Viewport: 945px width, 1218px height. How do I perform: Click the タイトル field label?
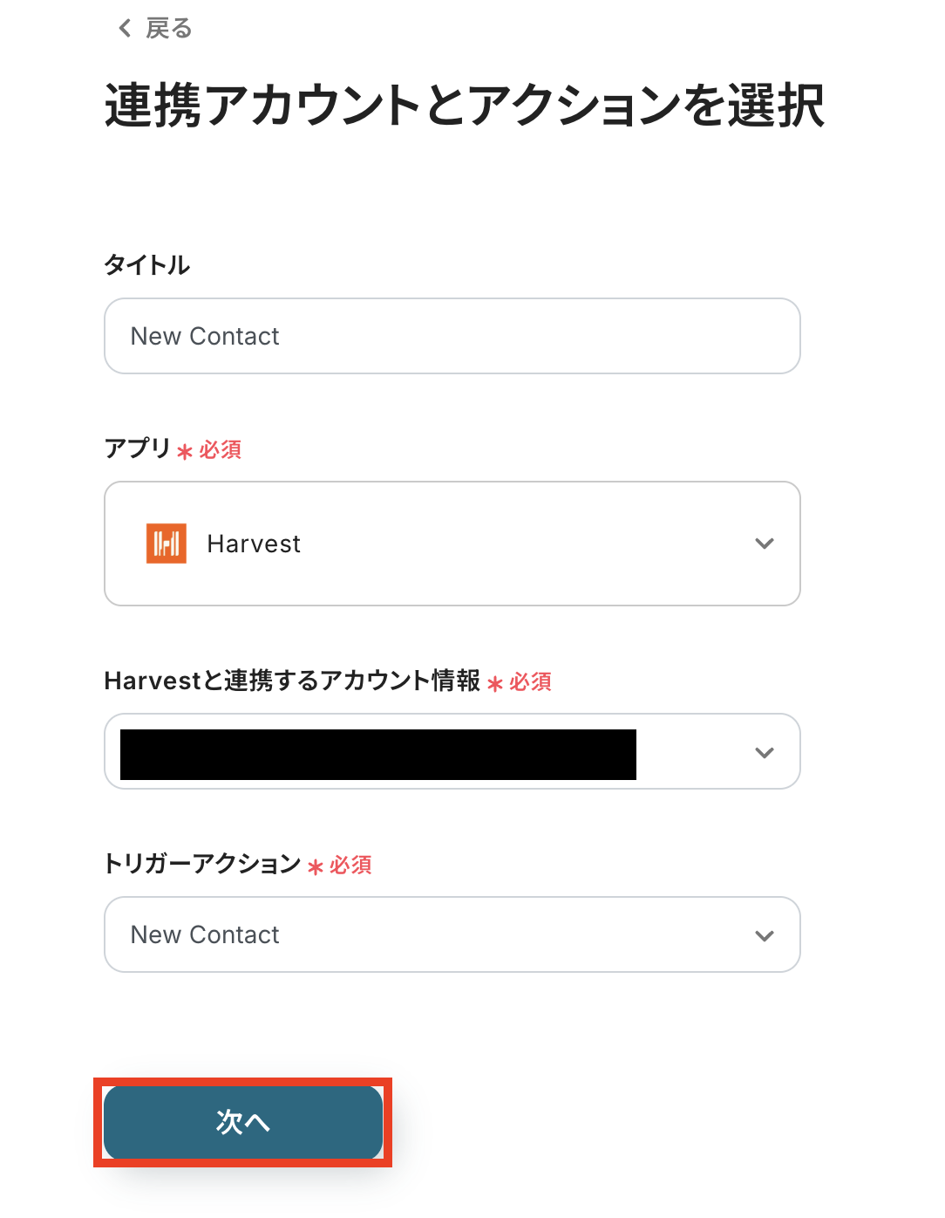[147, 265]
